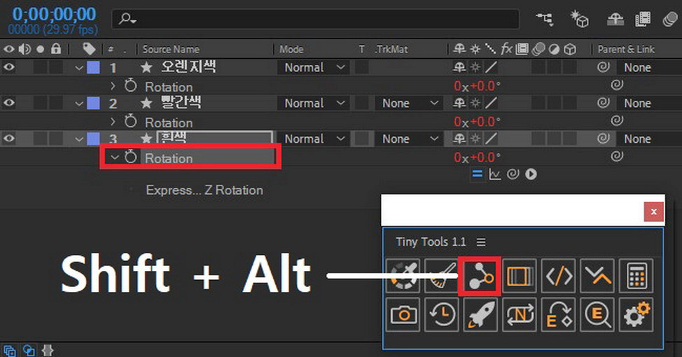This screenshot has width=682, height=357.
Task: Click the code brackets icon in Tiny Tools
Action: pyautogui.click(x=559, y=276)
